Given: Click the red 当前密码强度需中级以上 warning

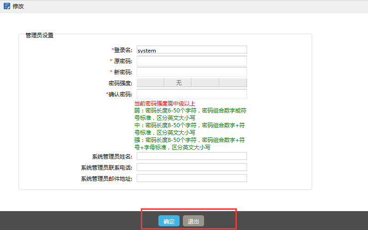Looking at the screenshot, I should (x=164, y=104).
